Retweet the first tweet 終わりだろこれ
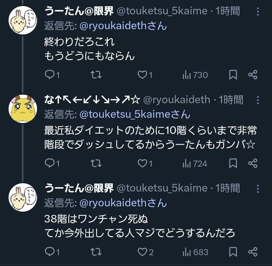Screen dimensions: 272x266 point(96,75)
